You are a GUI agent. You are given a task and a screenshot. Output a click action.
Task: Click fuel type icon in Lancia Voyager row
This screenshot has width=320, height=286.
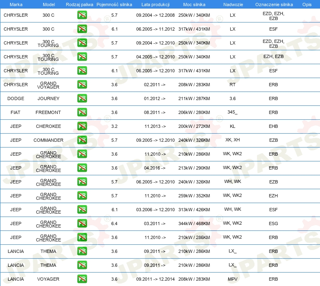[x=82, y=279]
